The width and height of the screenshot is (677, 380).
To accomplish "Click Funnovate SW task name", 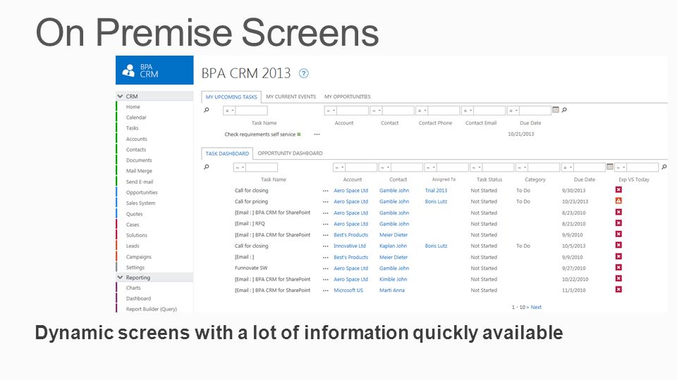I will (251, 268).
